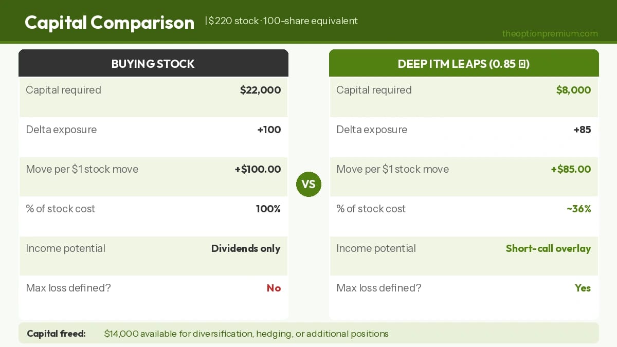Select the +100 delta exposure value
This screenshot has height=347, width=617.
[269, 130]
